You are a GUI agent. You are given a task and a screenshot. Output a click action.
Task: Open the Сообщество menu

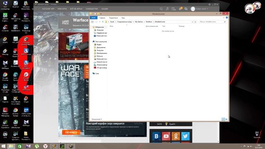92,9
